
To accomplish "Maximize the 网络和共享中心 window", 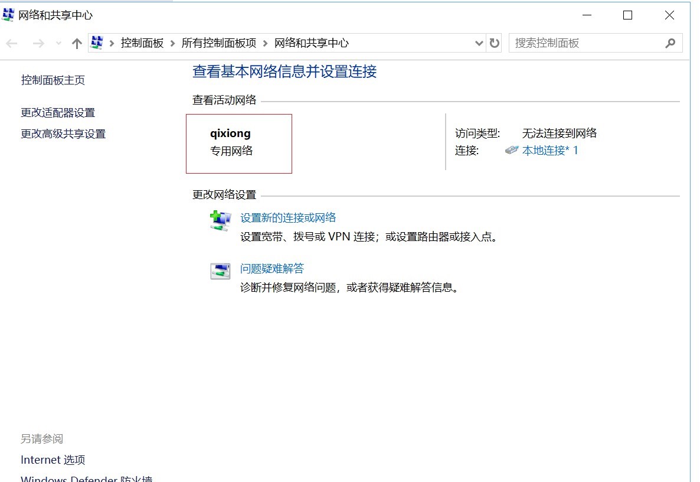I will tap(627, 15).
